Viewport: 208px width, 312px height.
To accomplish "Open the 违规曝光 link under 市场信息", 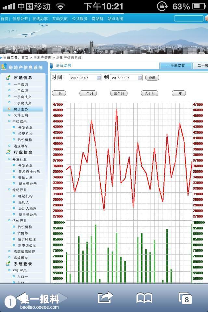I will point(20,146).
